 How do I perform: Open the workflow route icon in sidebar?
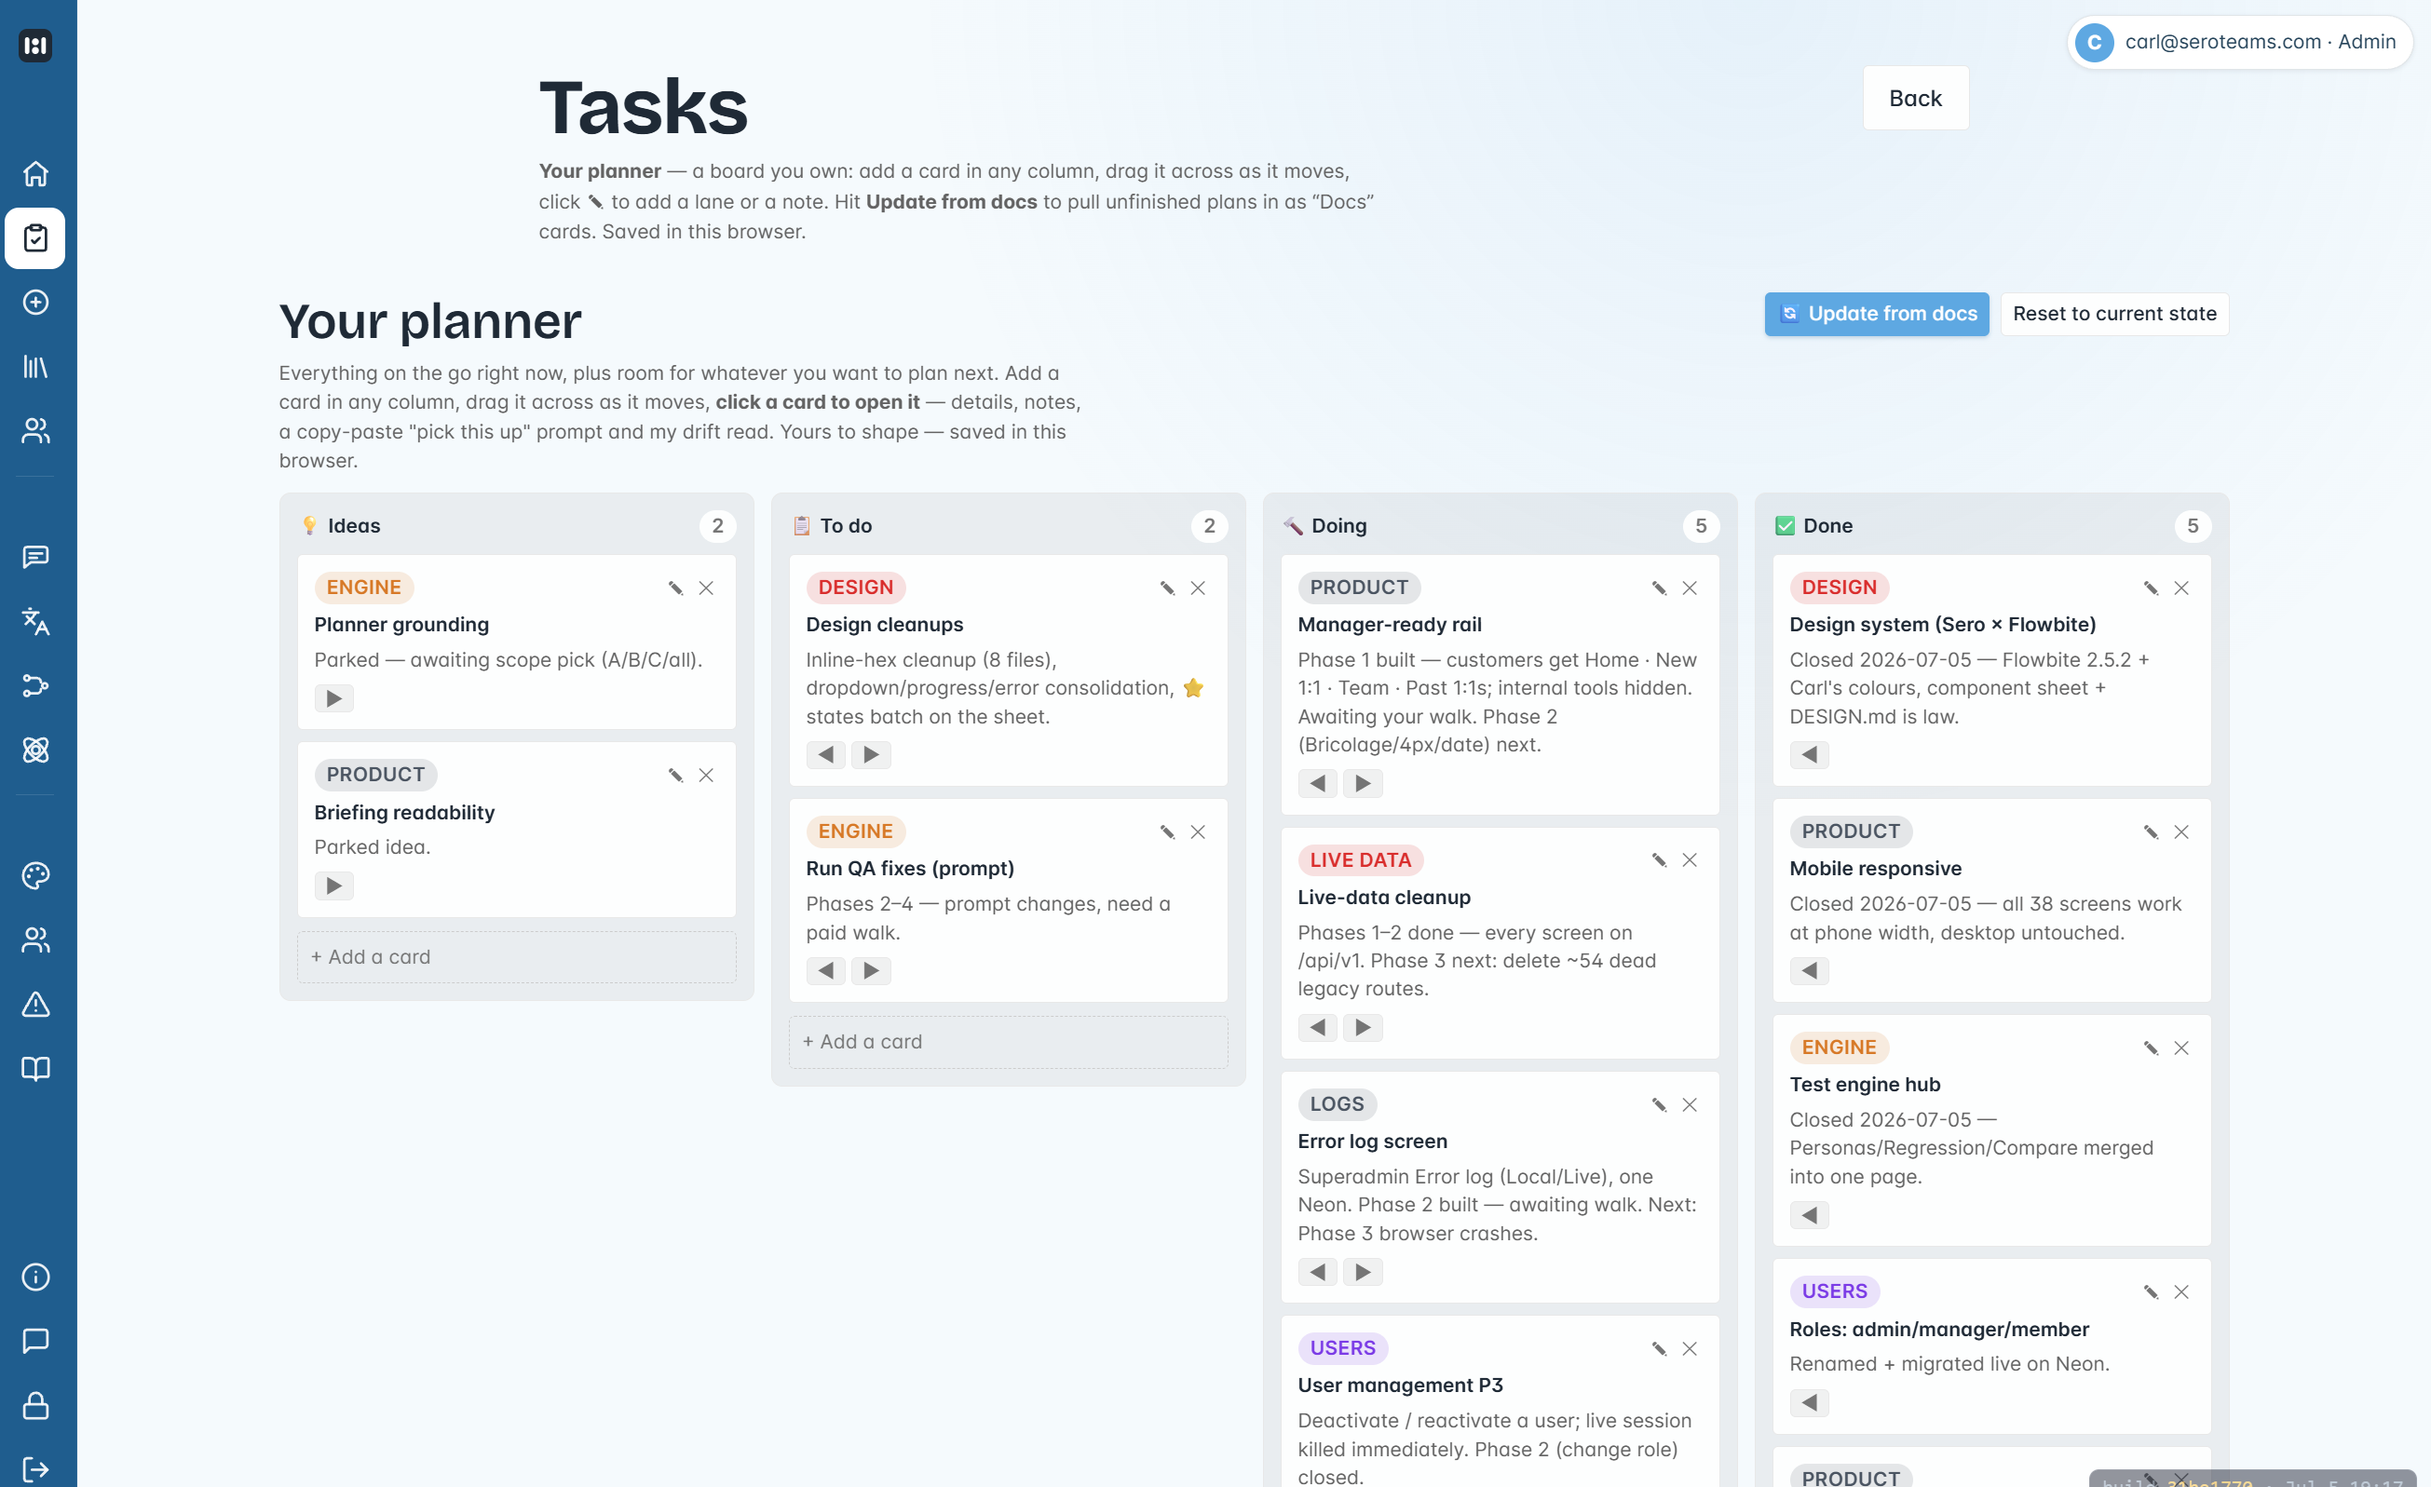pos(35,685)
